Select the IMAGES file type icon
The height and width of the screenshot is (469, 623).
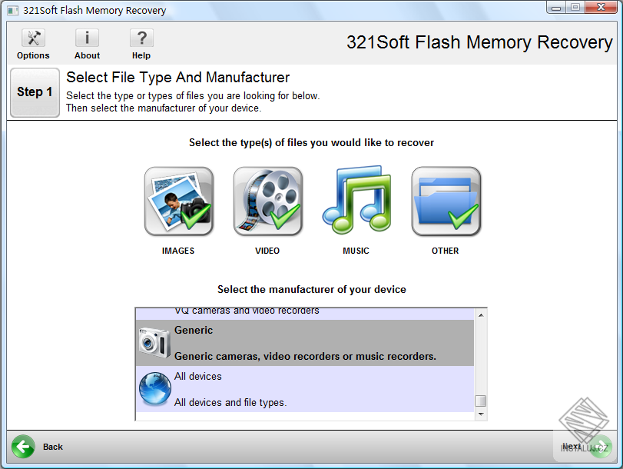(179, 201)
